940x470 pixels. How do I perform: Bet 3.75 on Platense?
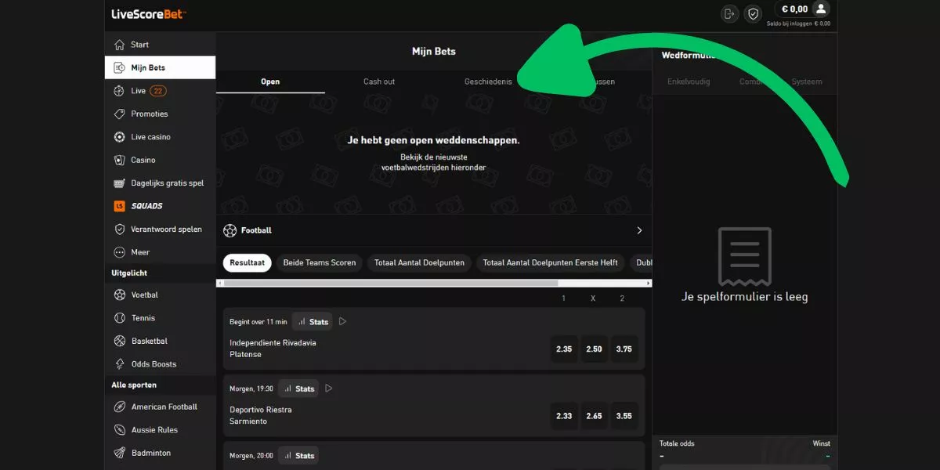[x=624, y=349]
